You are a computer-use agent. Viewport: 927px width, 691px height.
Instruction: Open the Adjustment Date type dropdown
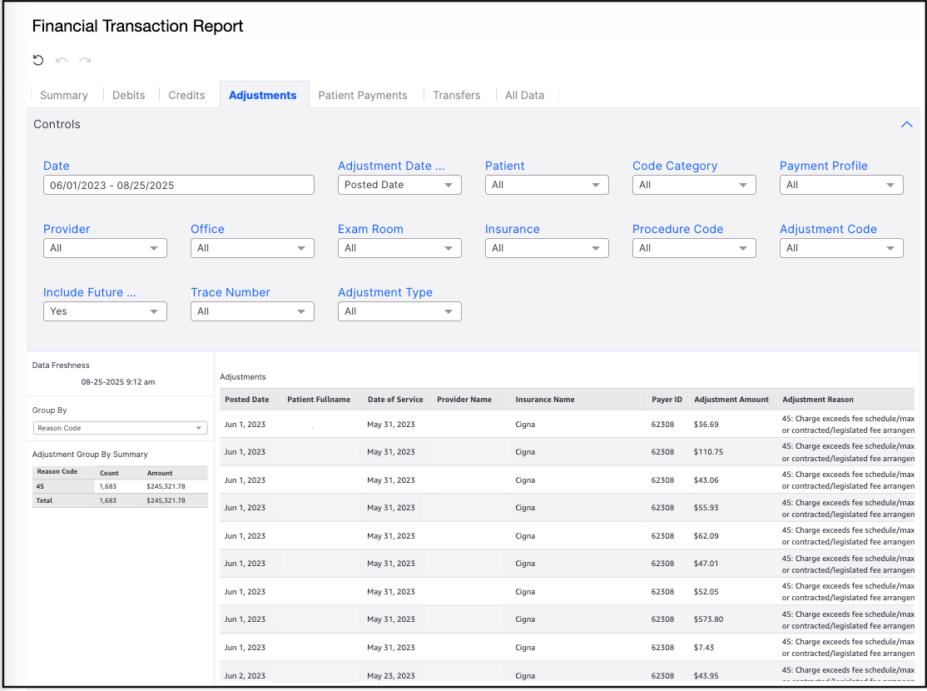click(399, 185)
